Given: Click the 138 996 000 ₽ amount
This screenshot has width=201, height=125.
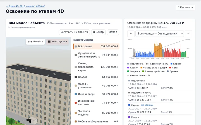Looking at the screenshot, I should [109, 67].
